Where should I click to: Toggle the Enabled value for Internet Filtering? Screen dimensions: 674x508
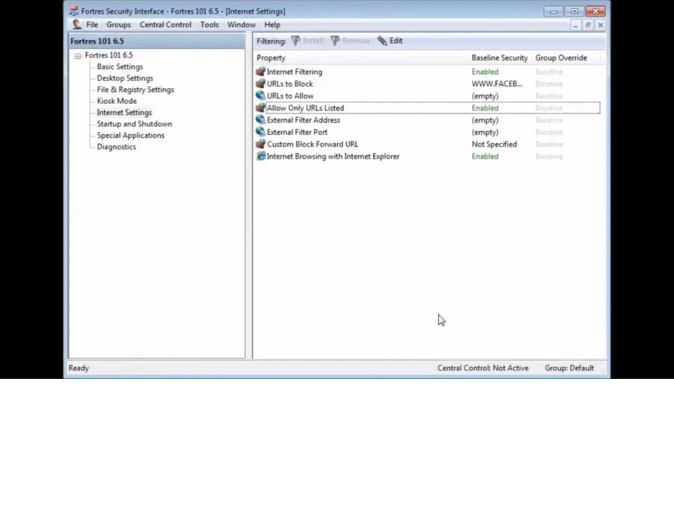pos(484,72)
